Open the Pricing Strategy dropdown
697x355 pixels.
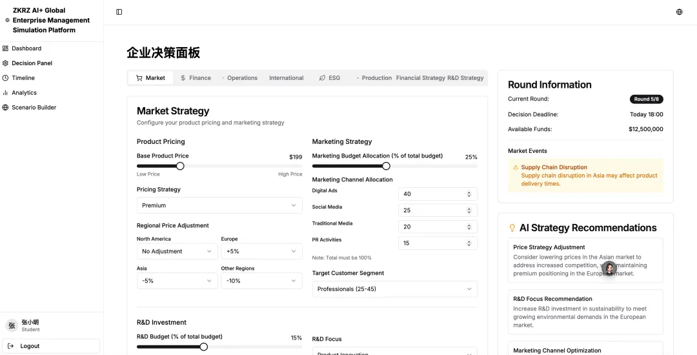point(219,205)
